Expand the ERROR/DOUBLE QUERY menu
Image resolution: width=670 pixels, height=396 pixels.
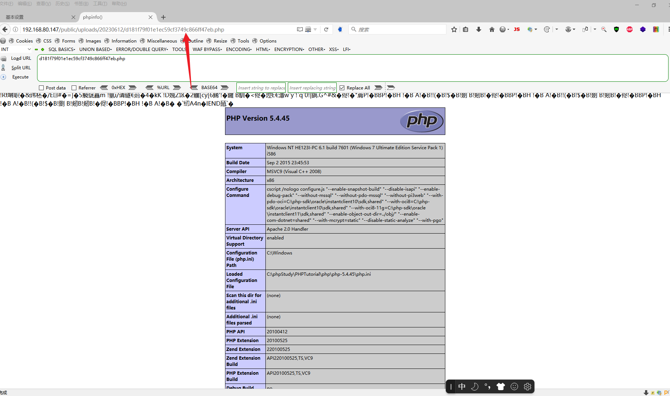142,49
